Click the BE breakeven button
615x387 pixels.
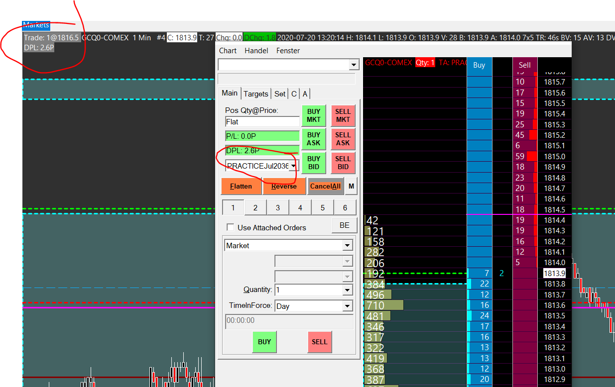(344, 225)
